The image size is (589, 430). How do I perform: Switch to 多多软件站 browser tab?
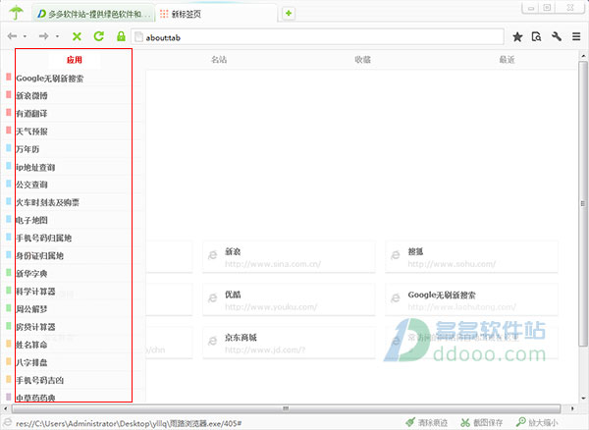coord(93,14)
